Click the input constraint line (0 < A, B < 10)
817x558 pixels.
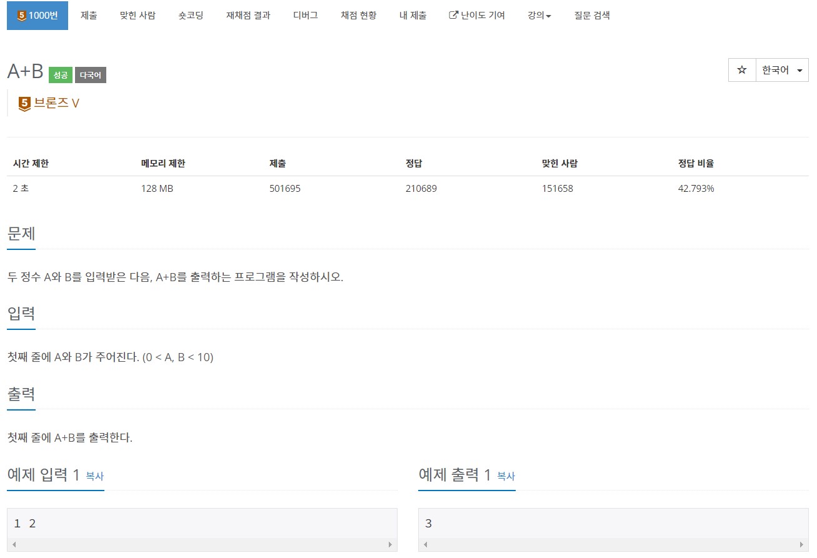coord(110,357)
